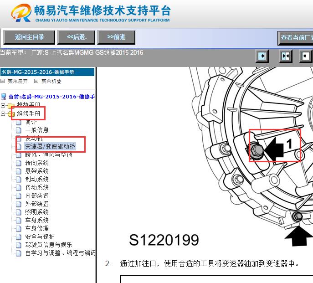Click the page icon beside 自学习与调整
Viewport: 313px width, 283px height.
pyautogui.click(x=18, y=253)
